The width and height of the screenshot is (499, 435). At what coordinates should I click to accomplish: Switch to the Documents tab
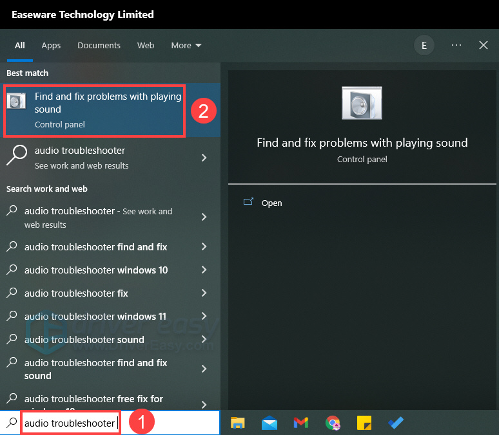[99, 46]
